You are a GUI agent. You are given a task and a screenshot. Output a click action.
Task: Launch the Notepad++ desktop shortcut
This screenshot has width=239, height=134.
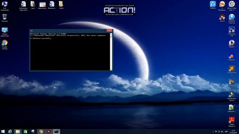[x=232, y=108]
